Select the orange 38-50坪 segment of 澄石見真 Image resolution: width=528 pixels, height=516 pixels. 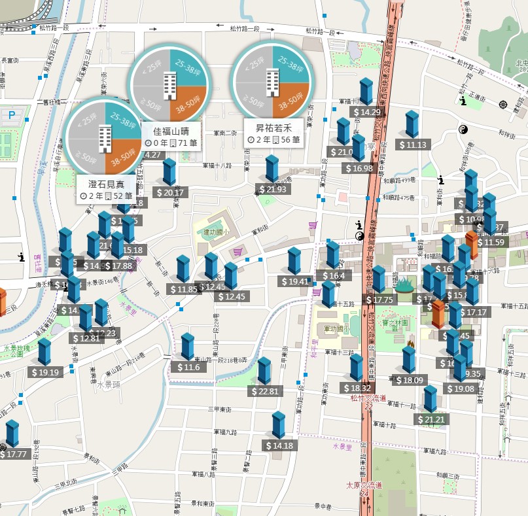tap(123, 157)
